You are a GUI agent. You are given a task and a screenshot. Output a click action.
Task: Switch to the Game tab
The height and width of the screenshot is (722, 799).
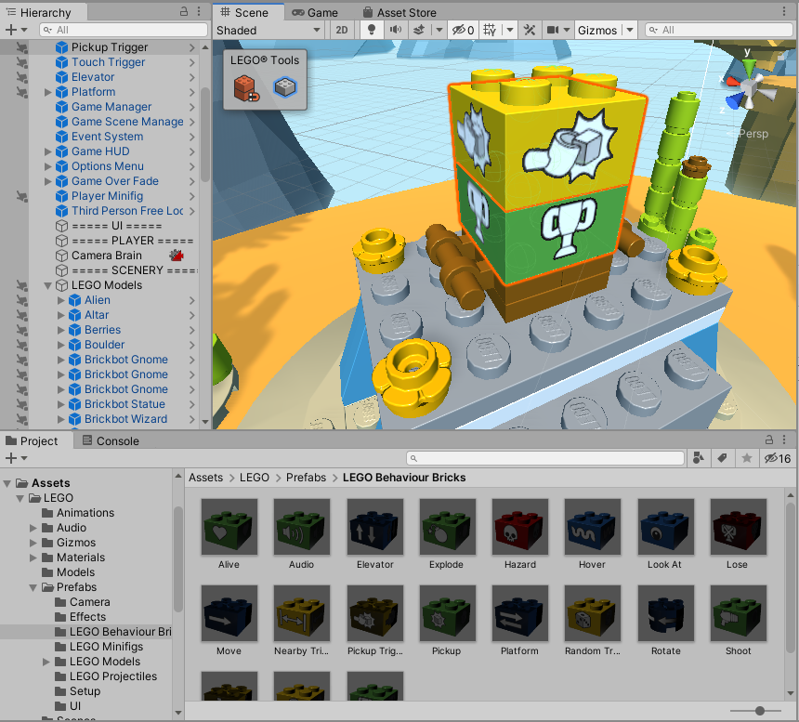315,12
